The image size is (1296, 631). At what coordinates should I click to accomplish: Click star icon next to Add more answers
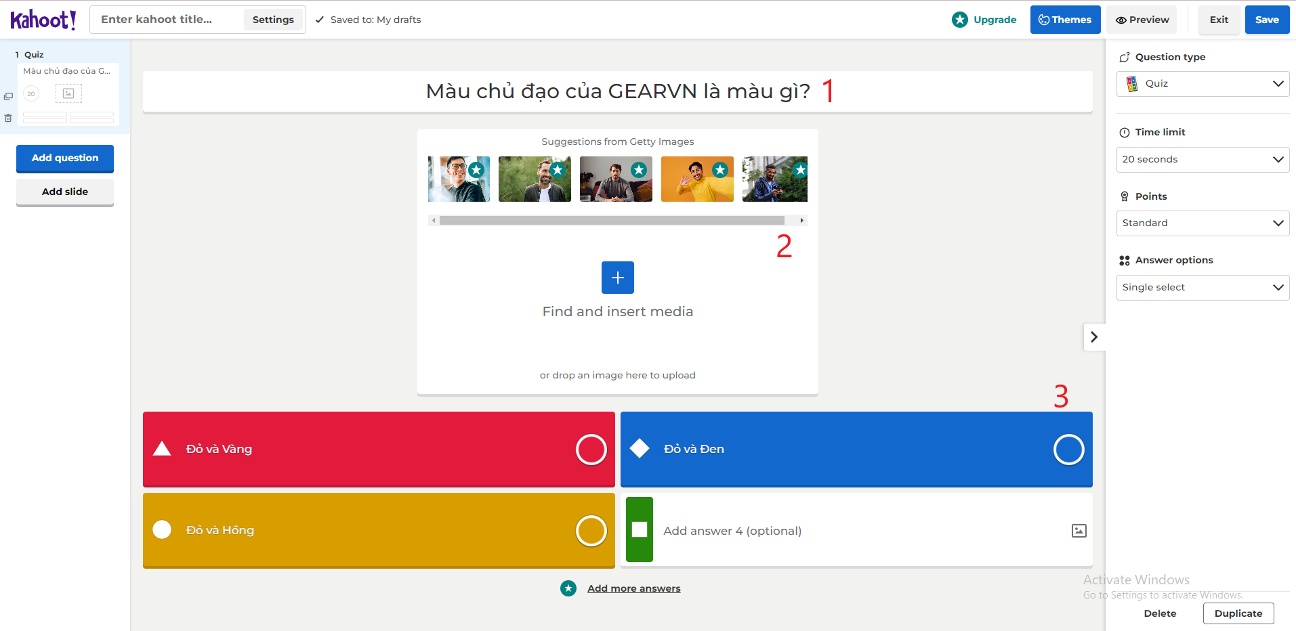568,588
